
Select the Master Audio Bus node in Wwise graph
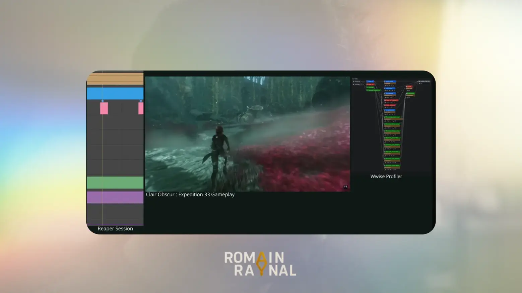coord(425,81)
